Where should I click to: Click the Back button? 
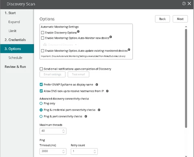(x=162, y=19)
